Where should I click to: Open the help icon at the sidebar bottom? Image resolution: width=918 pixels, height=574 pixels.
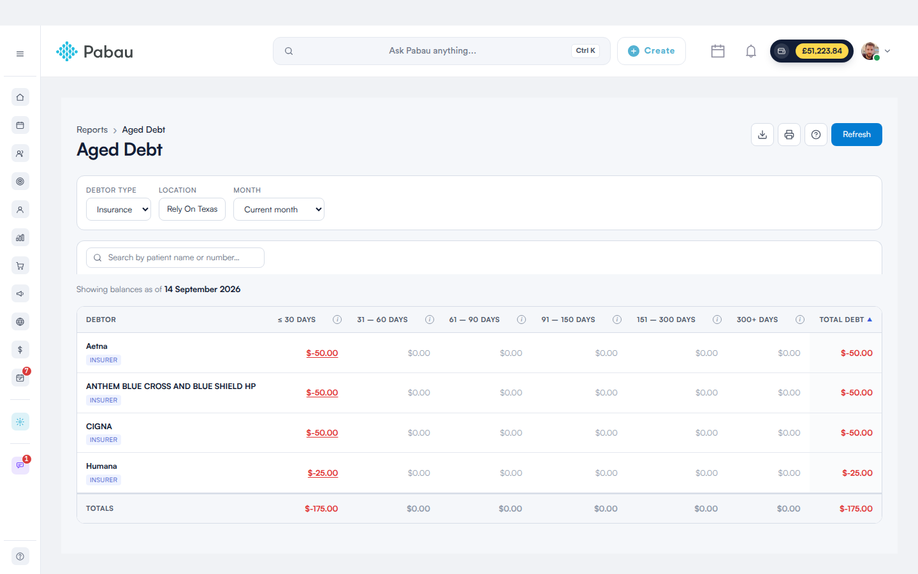pos(20,556)
